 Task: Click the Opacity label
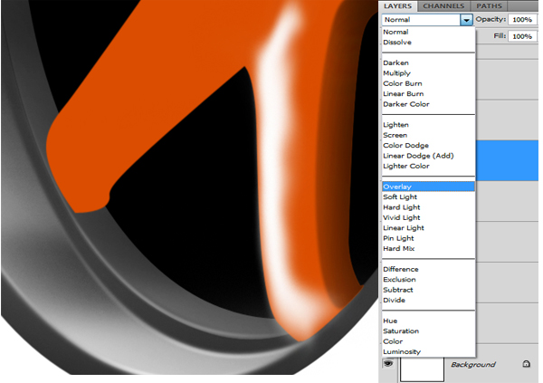coord(491,19)
